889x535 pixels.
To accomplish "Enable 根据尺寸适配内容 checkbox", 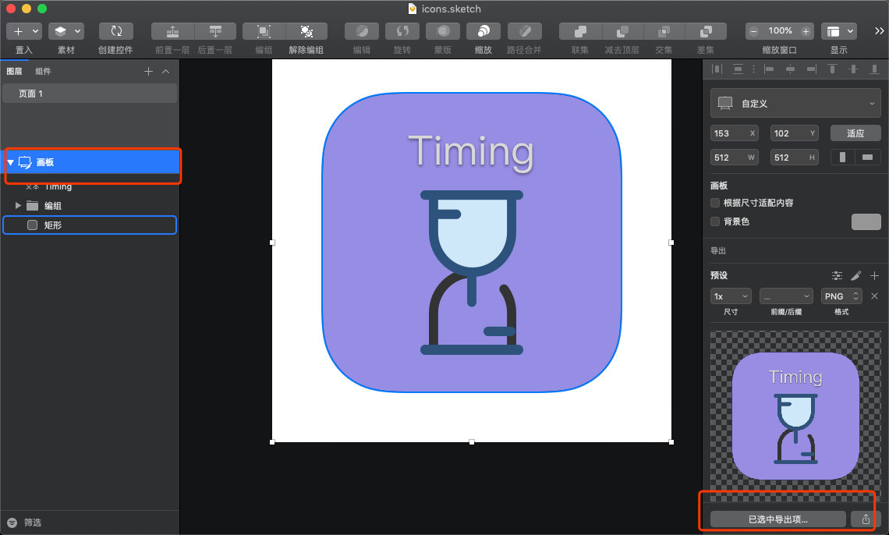I will 715,203.
